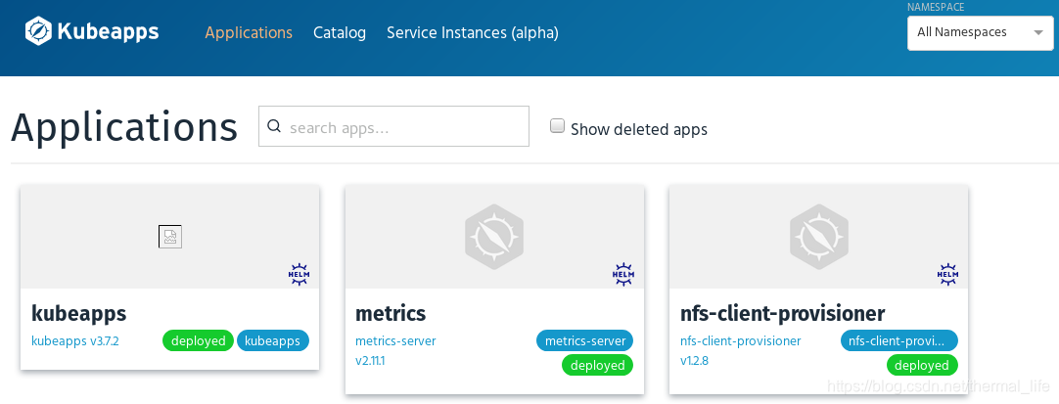Open the nfs-client-provisioner application title
The width and height of the screenshot is (1059, 404).
(782, 314)
